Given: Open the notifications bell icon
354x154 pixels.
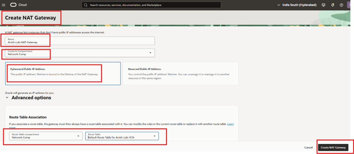Looking at the screenshot, I should (333, 5).
